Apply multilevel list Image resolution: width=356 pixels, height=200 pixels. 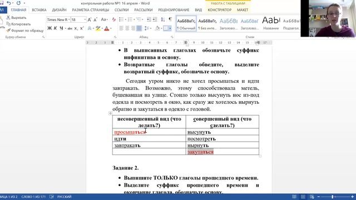(x=139, y=20)
